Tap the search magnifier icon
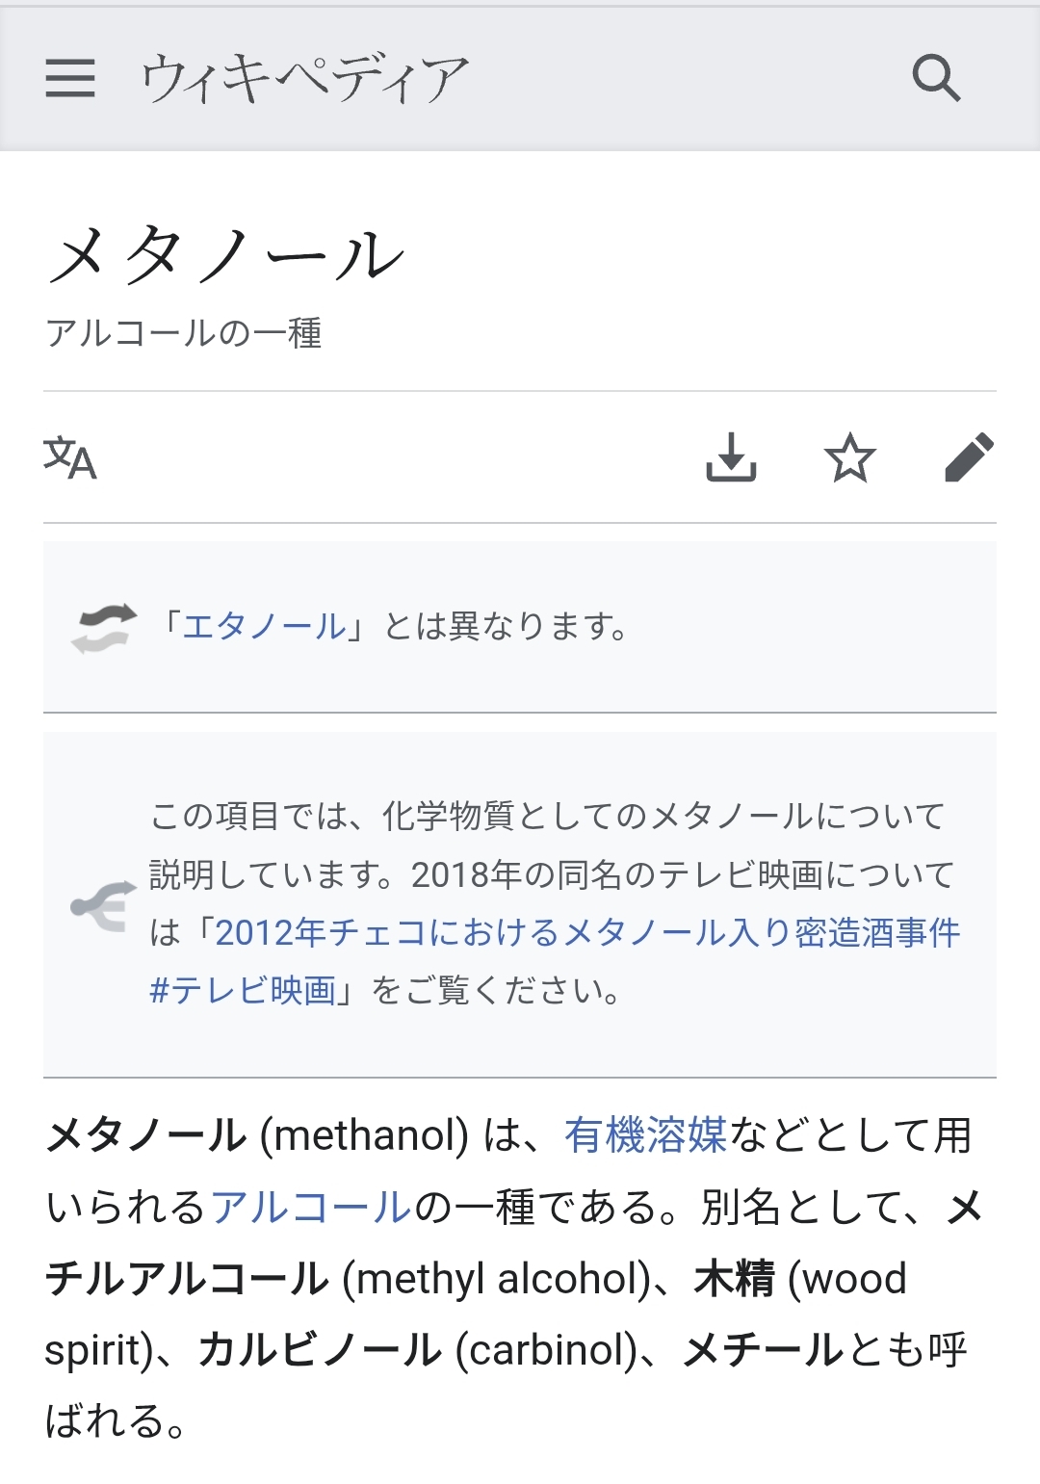The width and height of the screenshot is (1040, 1484). click(x=936, y=78)
